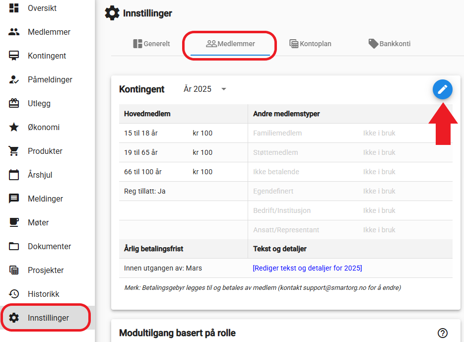Viewport: 464px width, 342px height.
Task: Open the År 2025 year dropdown
Action: [205, 89]
